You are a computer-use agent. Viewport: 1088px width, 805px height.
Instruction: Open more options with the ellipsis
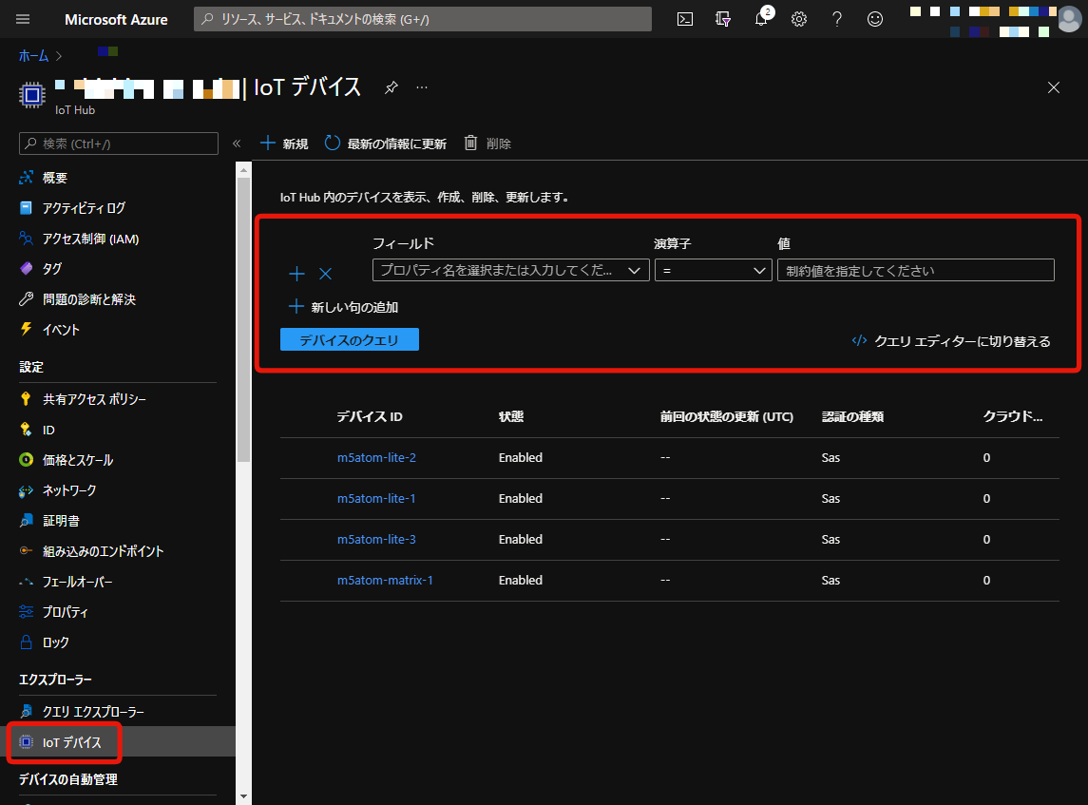coord(422,86)
